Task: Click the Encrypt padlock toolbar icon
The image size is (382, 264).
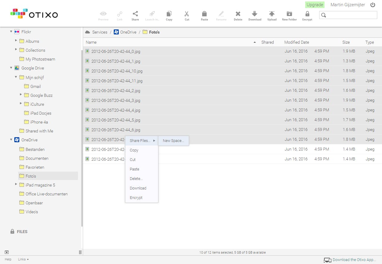Action: click(307, 14)
